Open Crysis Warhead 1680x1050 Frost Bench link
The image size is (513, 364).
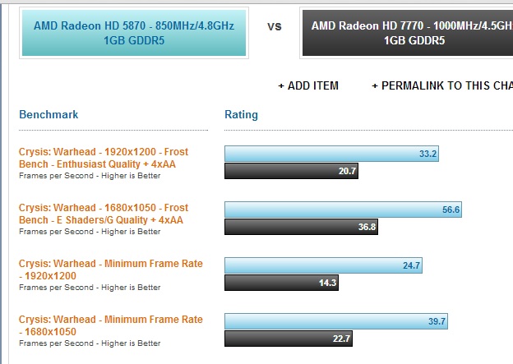(103, 214)
